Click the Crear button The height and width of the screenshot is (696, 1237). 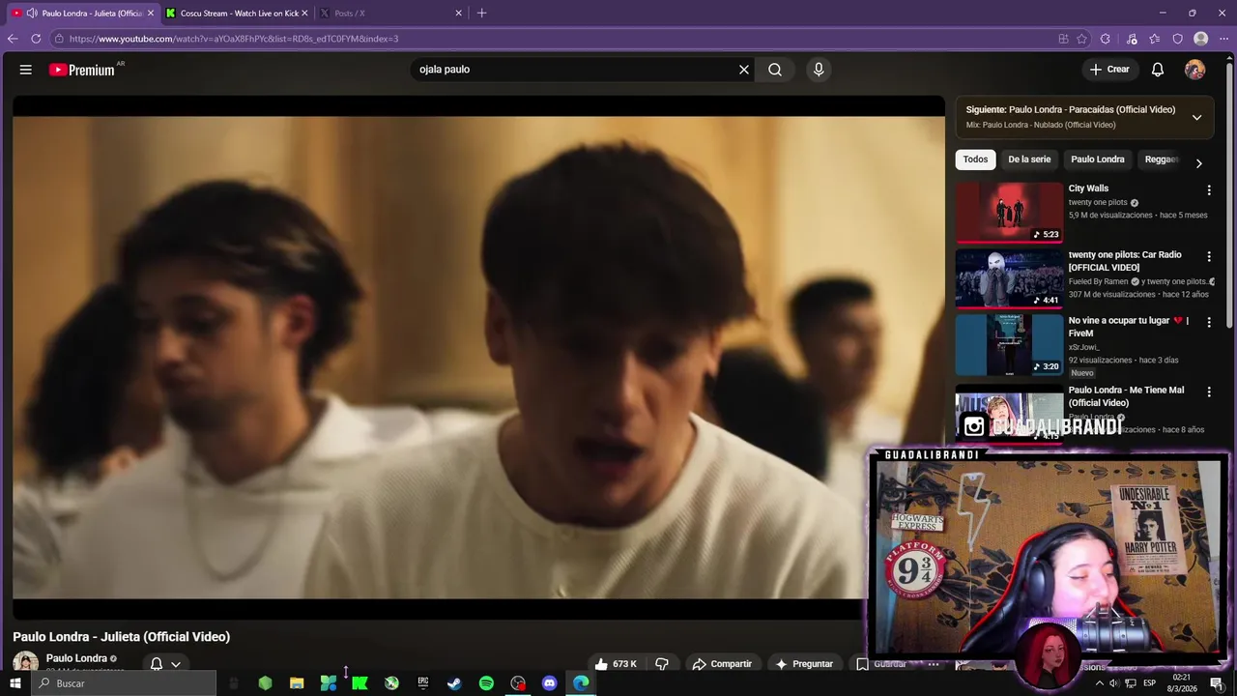point(1109,70)
